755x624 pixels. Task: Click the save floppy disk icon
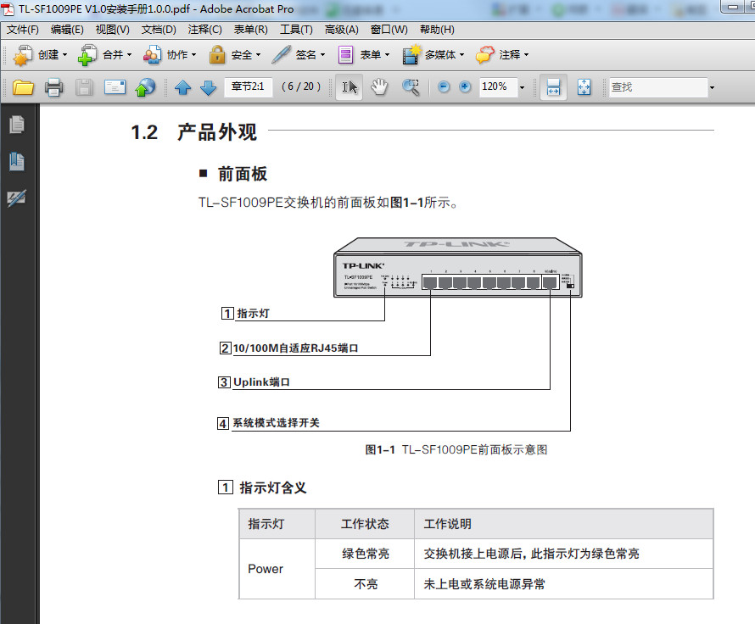click(x=84, y=87)
